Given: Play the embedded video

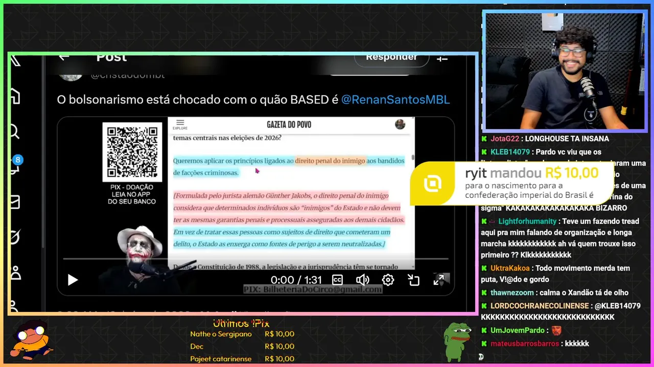Looking at the screenshot, I should [73, 280].
